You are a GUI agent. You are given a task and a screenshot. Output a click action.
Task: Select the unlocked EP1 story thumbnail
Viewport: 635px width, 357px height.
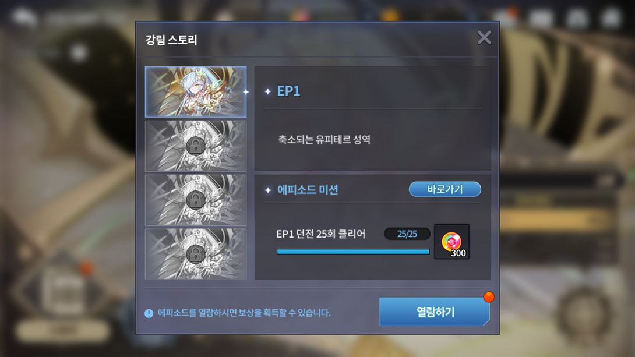(x=196, y=92)
